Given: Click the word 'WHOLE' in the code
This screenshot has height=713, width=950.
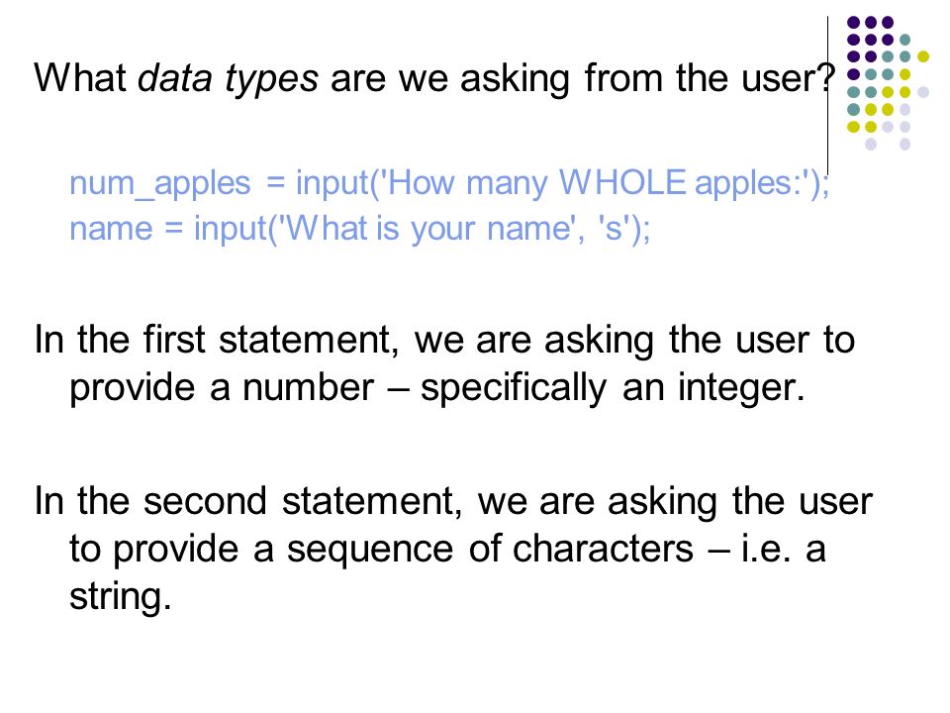Looking at the screenshot, I should pyautogui.click(x=622, y=182).
